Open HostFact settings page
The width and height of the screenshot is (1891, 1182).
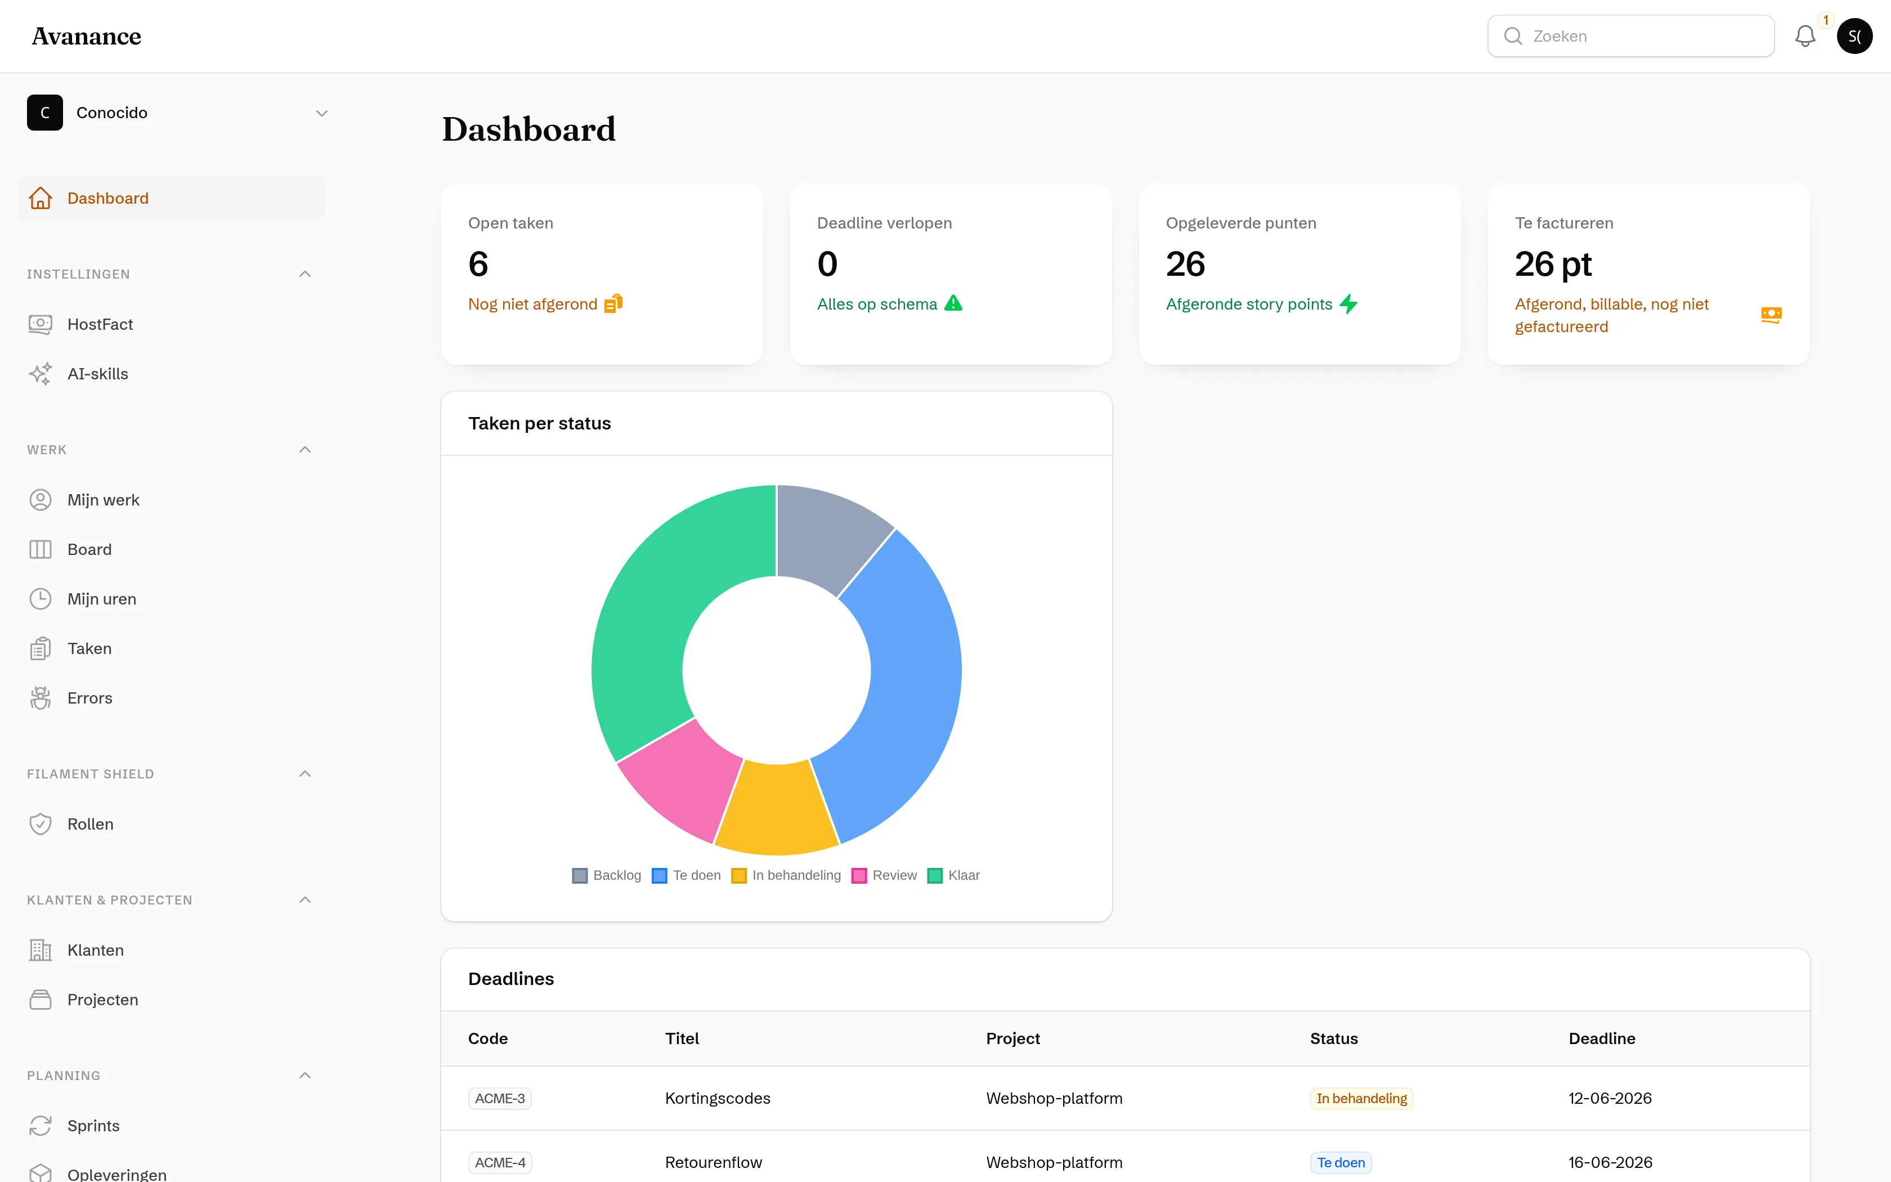click(x=171, y=324)
